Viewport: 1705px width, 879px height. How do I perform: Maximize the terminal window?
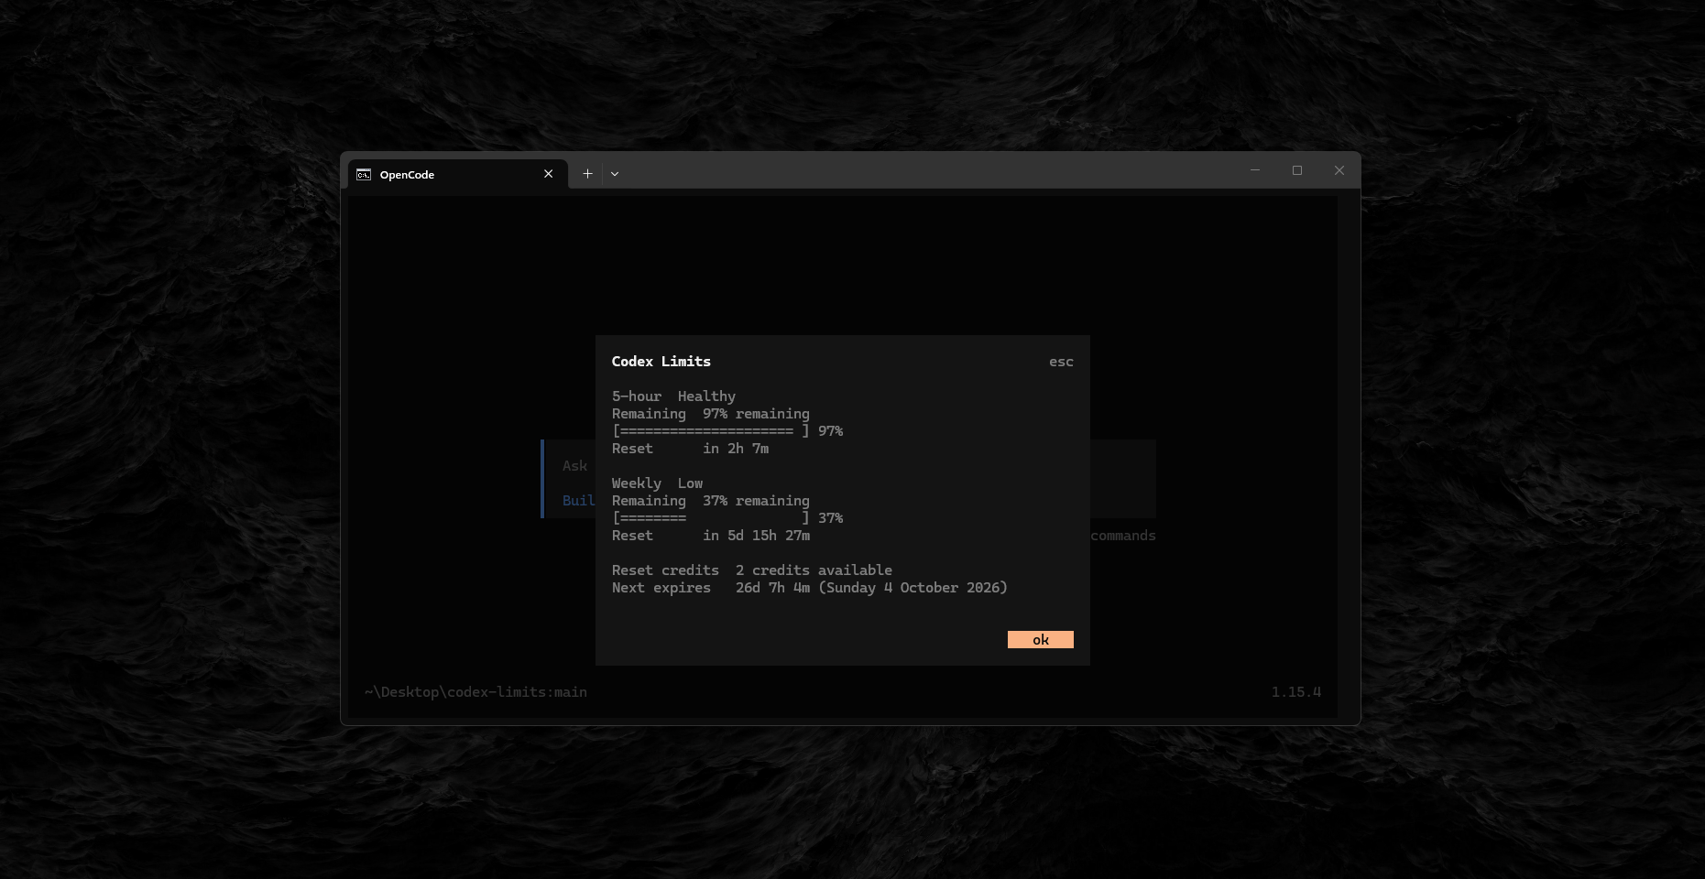tap(1297, 170)
